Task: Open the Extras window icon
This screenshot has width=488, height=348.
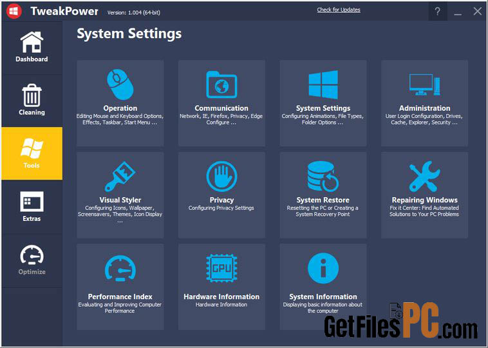Action: click(x=32, y=202)
